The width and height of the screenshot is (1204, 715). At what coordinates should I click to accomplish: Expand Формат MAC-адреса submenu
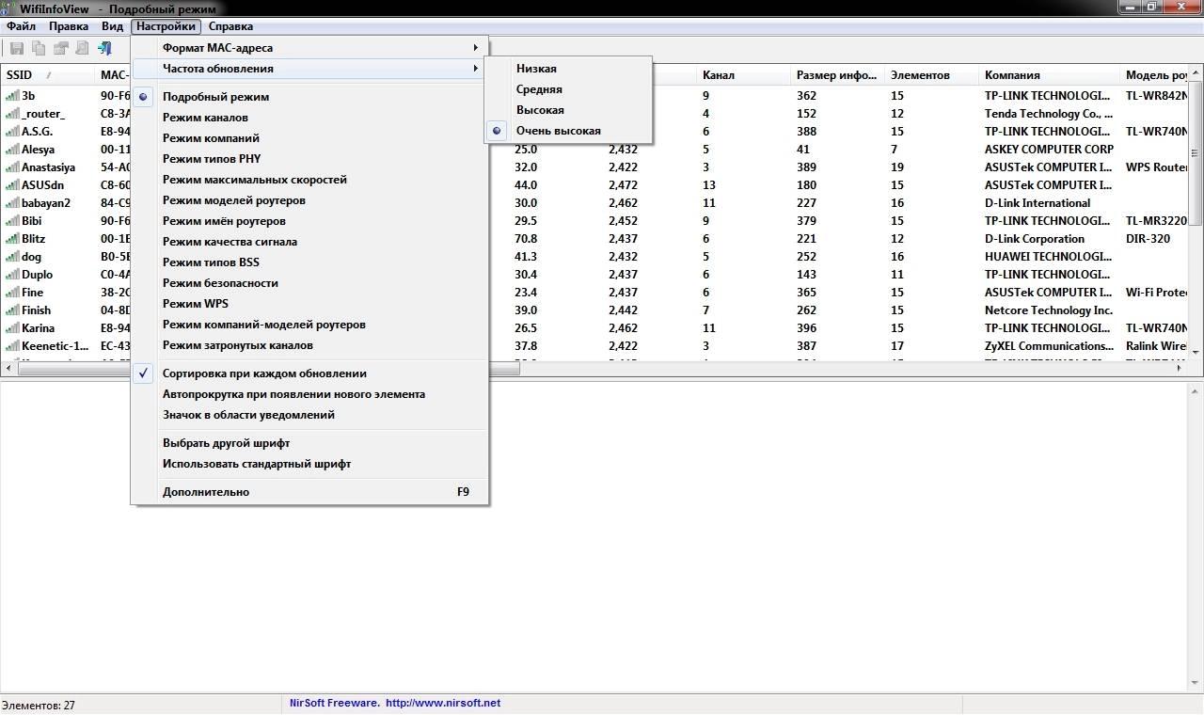point(309,48)
